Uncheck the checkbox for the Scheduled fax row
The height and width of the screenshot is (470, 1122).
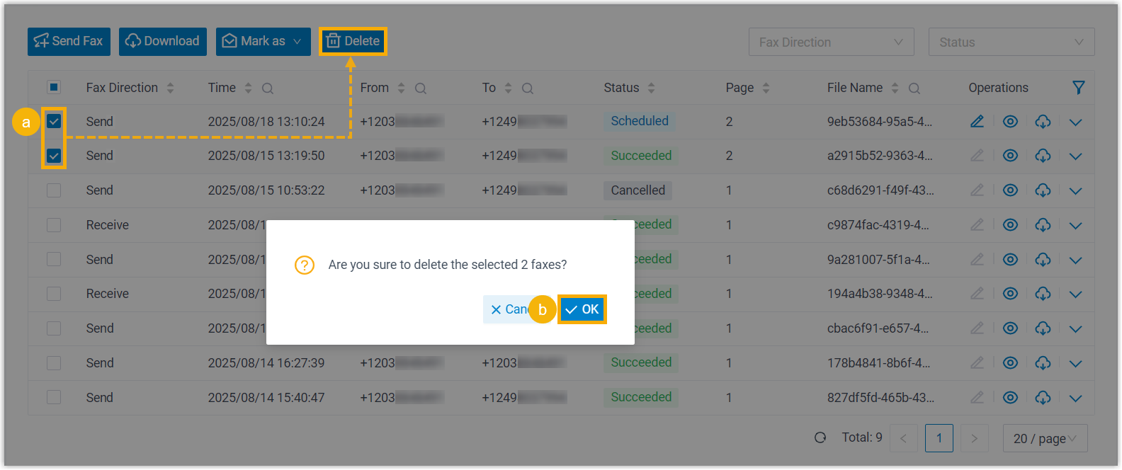(54, 122)
